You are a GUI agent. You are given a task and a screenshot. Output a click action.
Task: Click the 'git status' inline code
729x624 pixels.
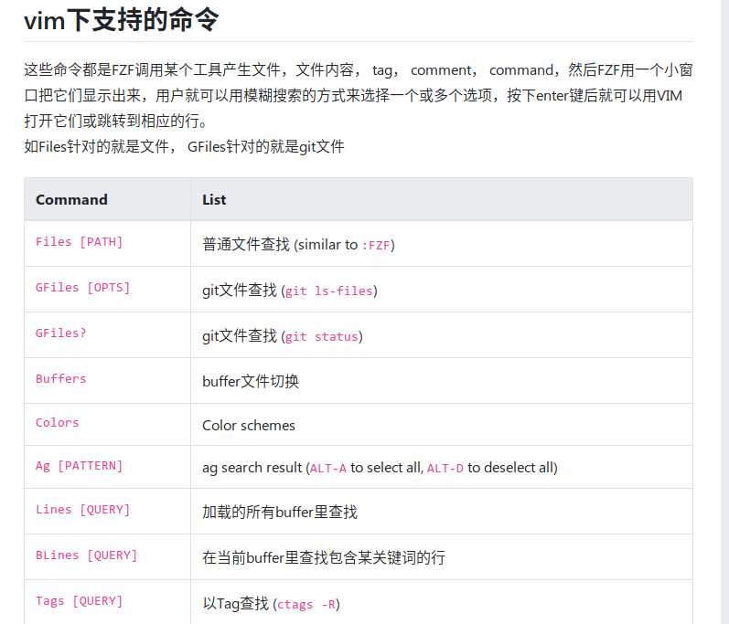tap(322, 336)
